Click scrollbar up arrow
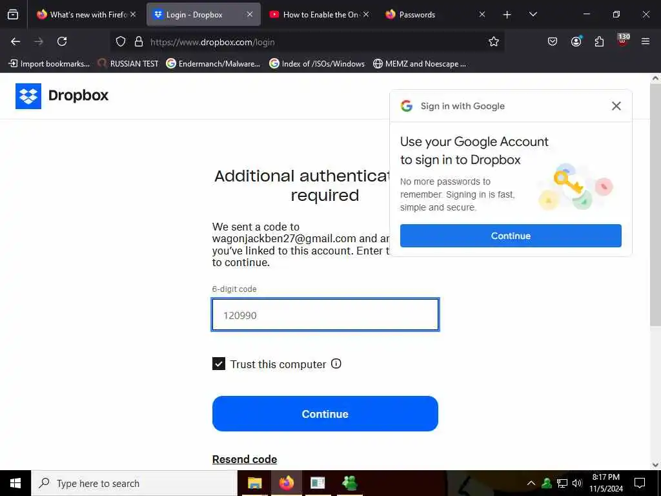The width and height of the screenshot is (661, 496). point(655,78)
